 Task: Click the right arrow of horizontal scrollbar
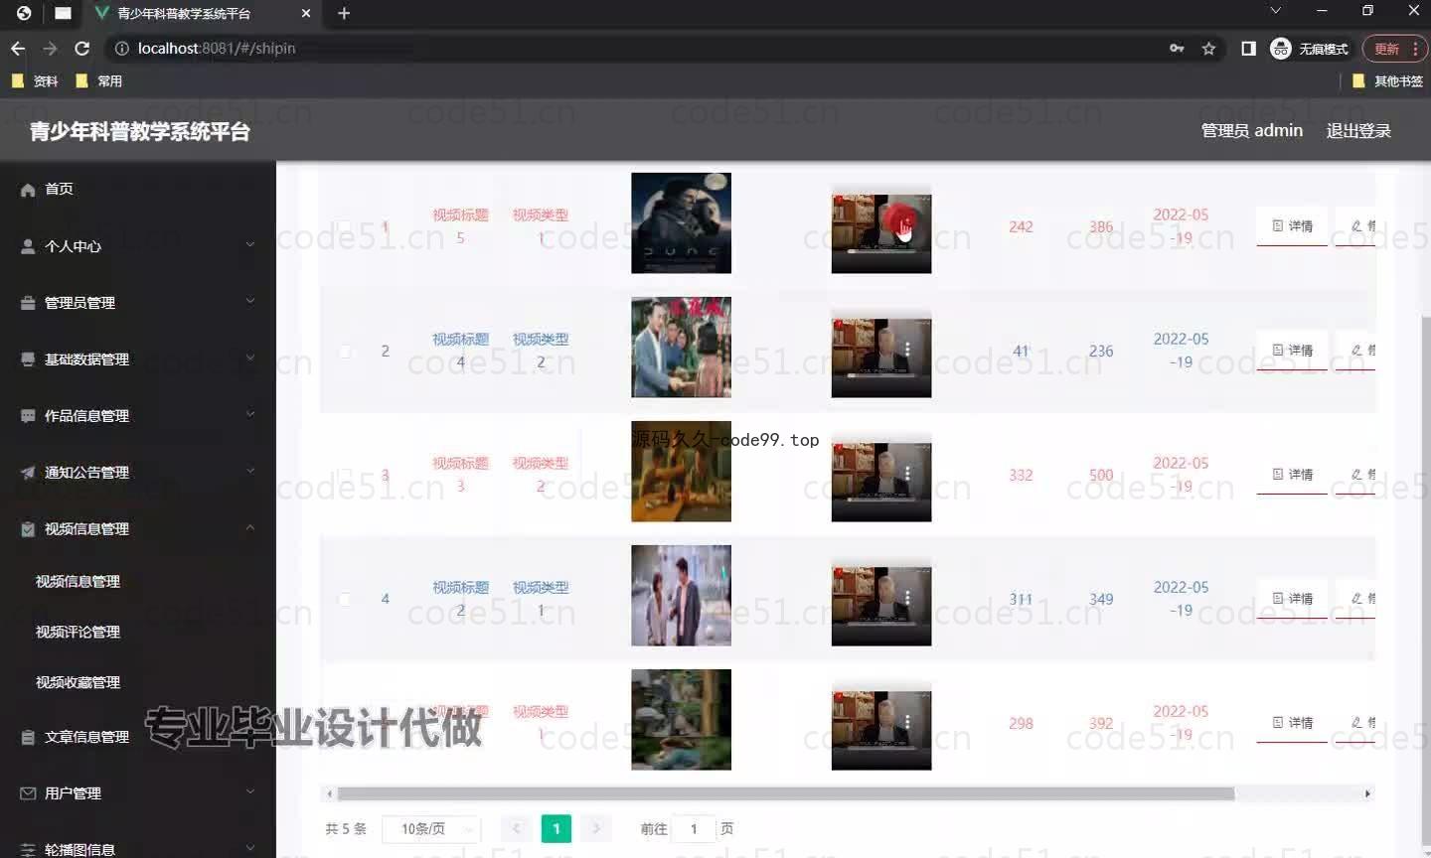pyautogui.click(x=1367, y=793)
